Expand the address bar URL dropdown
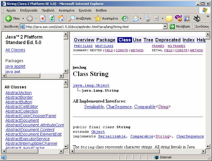 tap(165, 26)
